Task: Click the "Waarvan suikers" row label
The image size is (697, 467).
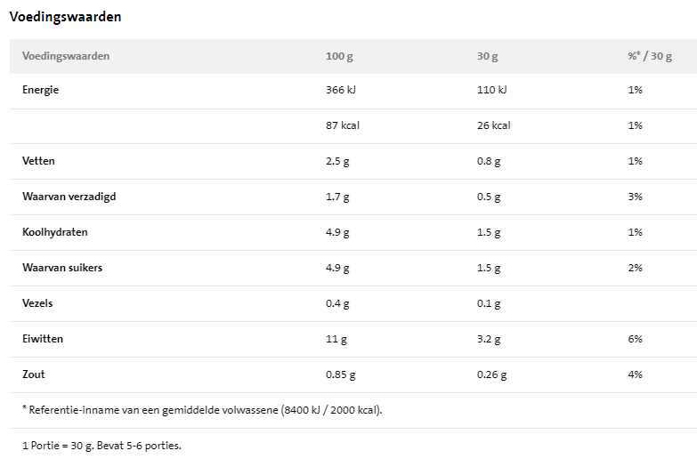Action: click(x=62, y=268)
